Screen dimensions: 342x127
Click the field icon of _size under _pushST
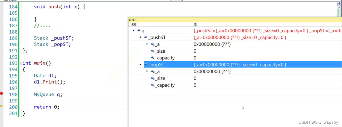[153, 51]
